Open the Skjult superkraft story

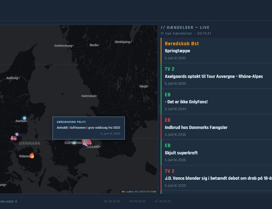(x=216, y=153)
